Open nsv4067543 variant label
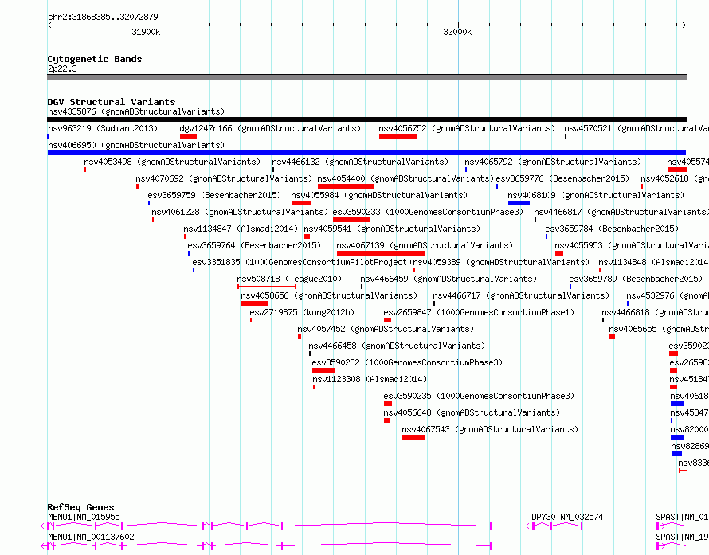The height and width of the screenshot is (555, 709). (490, 429)
